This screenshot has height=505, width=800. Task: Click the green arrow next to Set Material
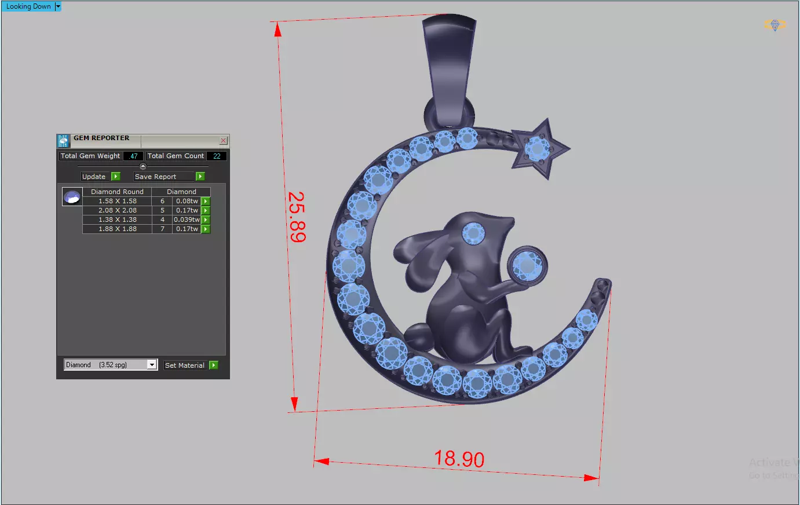tap(214, 365)
